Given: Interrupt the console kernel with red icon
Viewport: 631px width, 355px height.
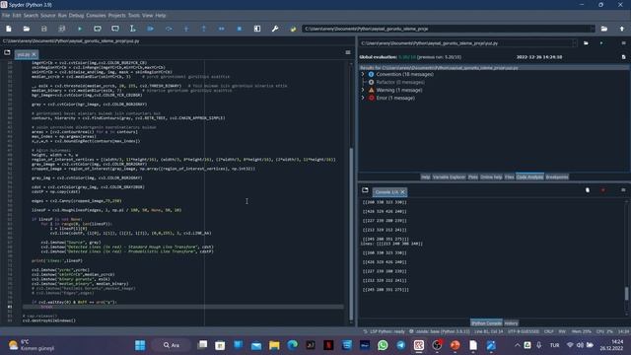Looking at the screenshot, I should [x=602, y=190].
